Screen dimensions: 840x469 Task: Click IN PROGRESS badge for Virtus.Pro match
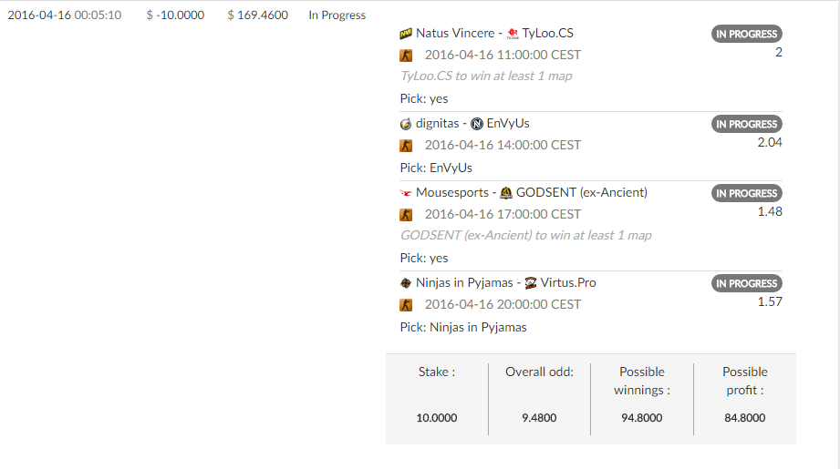coord(747,283)
